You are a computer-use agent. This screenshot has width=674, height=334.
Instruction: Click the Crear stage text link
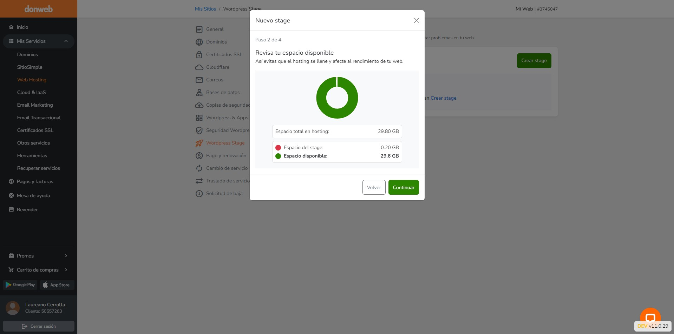444,98
